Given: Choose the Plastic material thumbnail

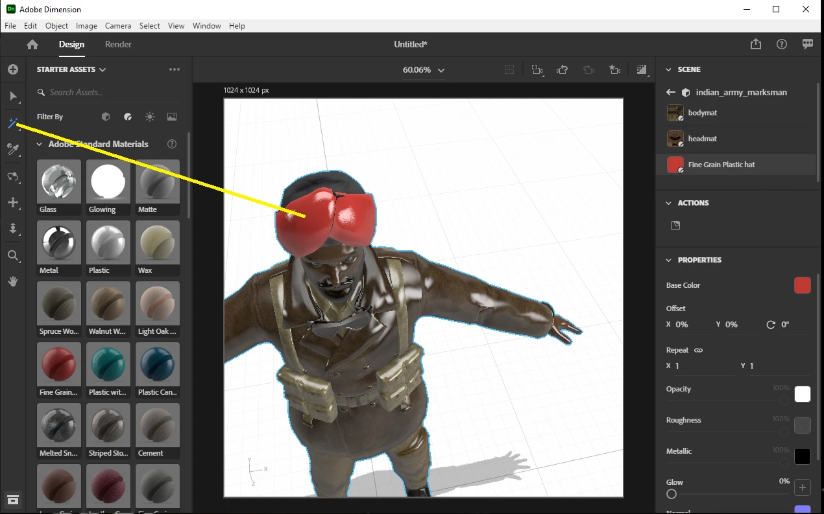Looking at the screenshot, I should point(108,248).
